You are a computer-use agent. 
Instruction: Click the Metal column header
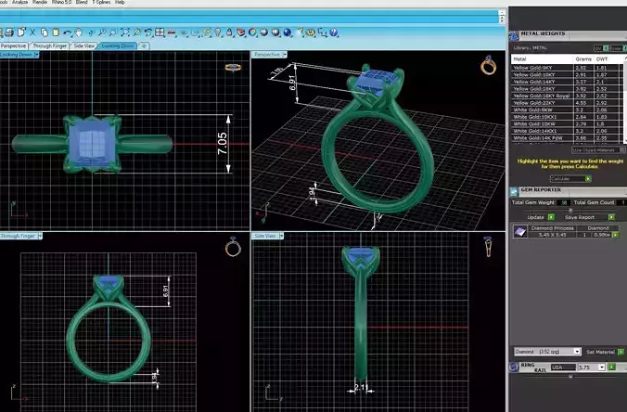click(x=542, y=59)
